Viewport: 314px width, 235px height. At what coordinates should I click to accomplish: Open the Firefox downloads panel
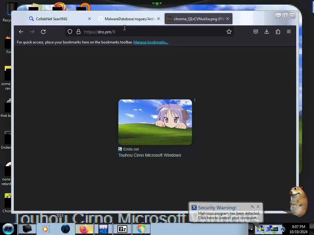coord(267,32)
